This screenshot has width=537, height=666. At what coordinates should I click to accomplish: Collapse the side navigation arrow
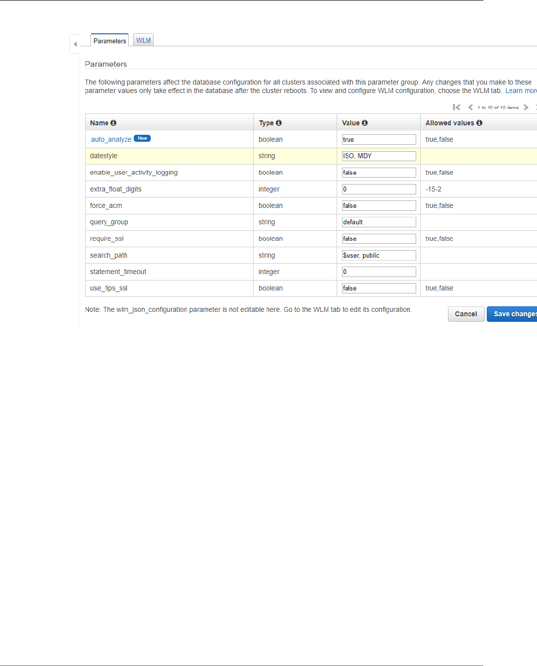click(x=75, y=44)
